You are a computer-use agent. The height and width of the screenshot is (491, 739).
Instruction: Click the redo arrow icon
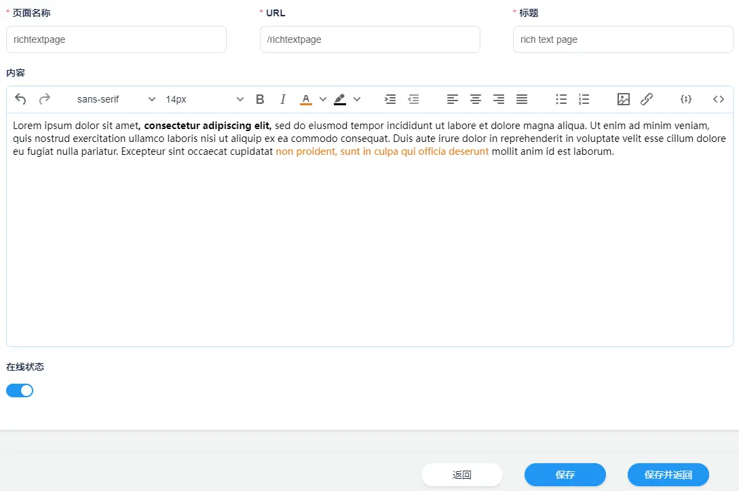tap(45, 99)
